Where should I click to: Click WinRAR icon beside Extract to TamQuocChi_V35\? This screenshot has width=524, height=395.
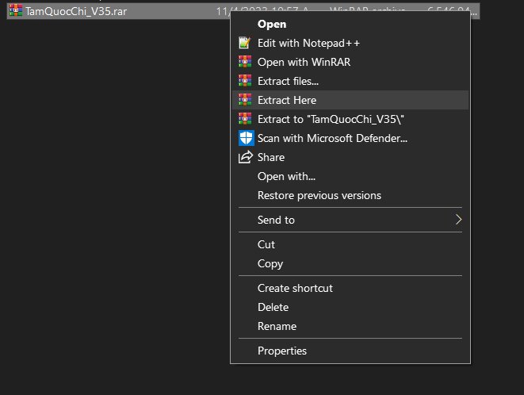245,119
